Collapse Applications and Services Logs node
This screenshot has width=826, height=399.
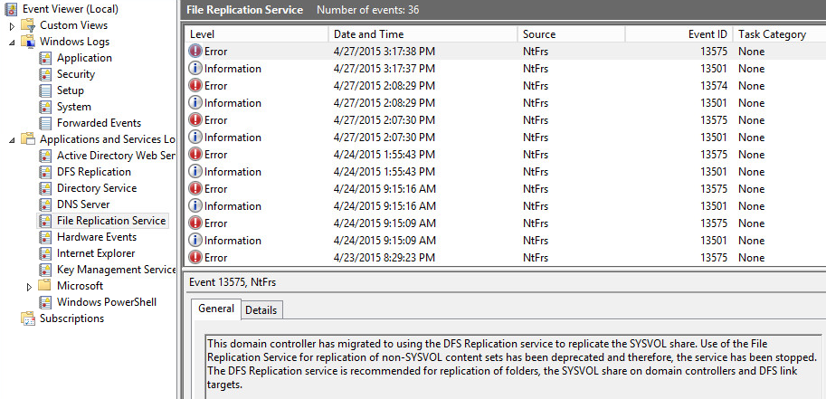[x=12, y=139]
